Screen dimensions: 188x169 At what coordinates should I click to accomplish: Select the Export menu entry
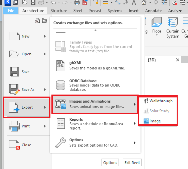coord(27,107)
